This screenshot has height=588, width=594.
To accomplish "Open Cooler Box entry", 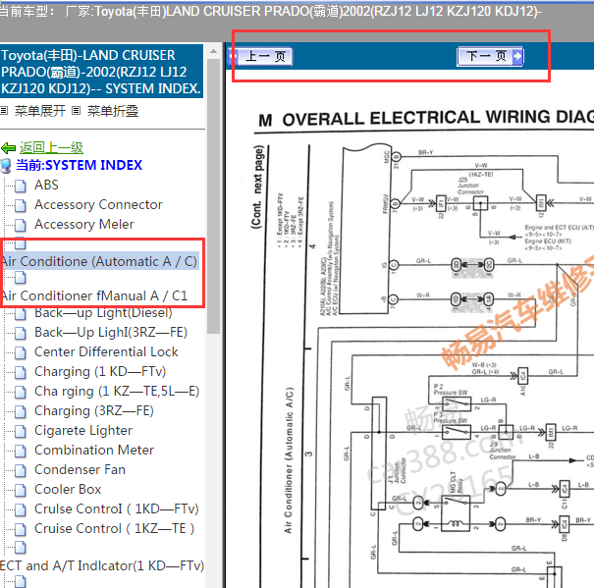I will (68, 490).
